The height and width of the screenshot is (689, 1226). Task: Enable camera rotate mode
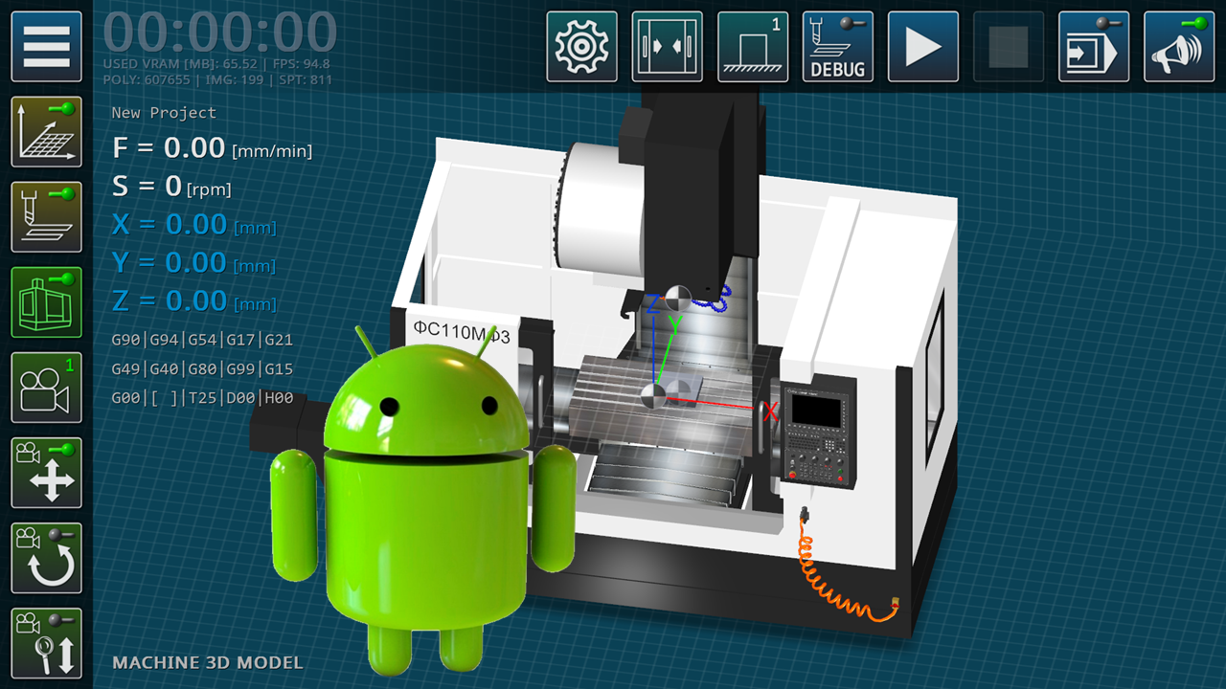[x=46, y=558]
